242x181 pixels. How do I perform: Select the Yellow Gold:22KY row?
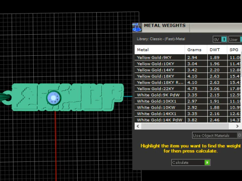click(x=188, y=88)
